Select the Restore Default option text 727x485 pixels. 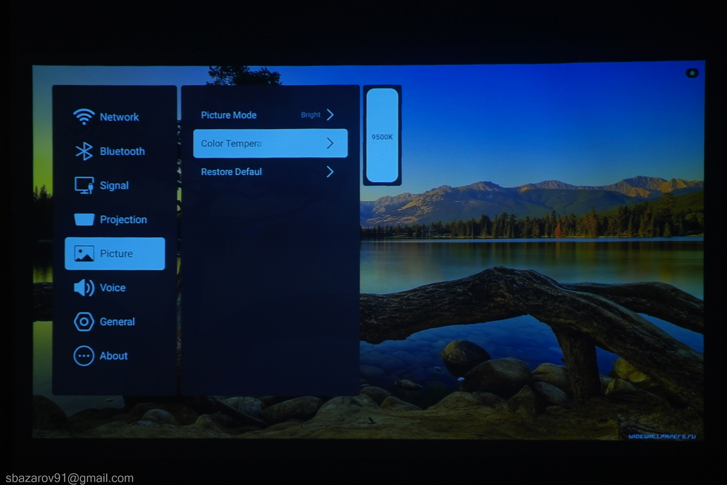pos(231,172)
